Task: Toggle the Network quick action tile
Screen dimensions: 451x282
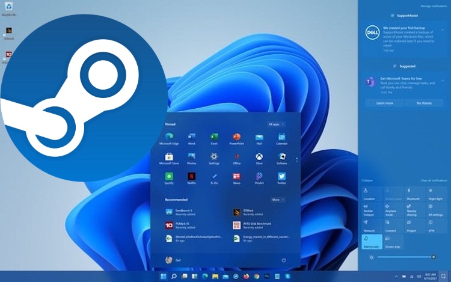Action: point(372,226)
